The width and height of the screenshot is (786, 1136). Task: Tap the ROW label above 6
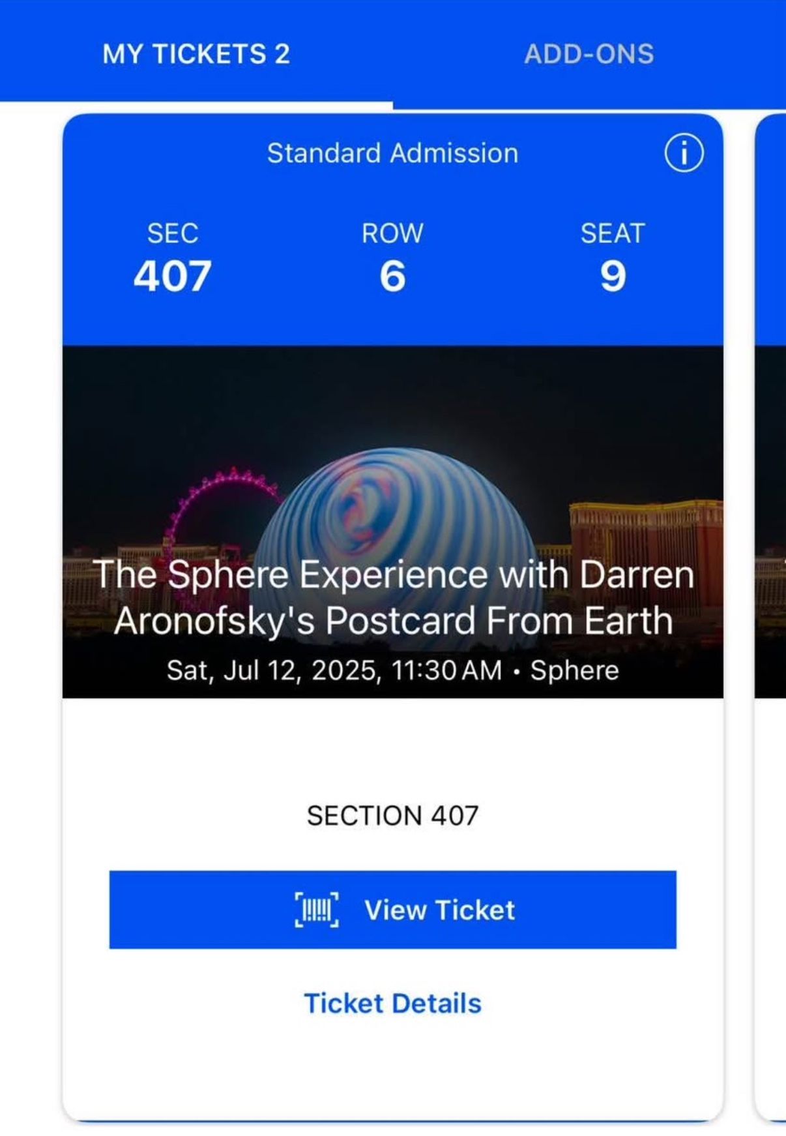pos(393,233)
